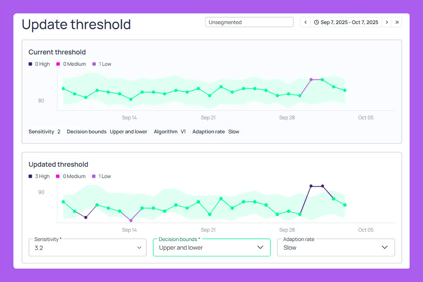Click the Sensitivity chevron arrow
This screenshot has height=282, width=423.
(x=139, y=248)
